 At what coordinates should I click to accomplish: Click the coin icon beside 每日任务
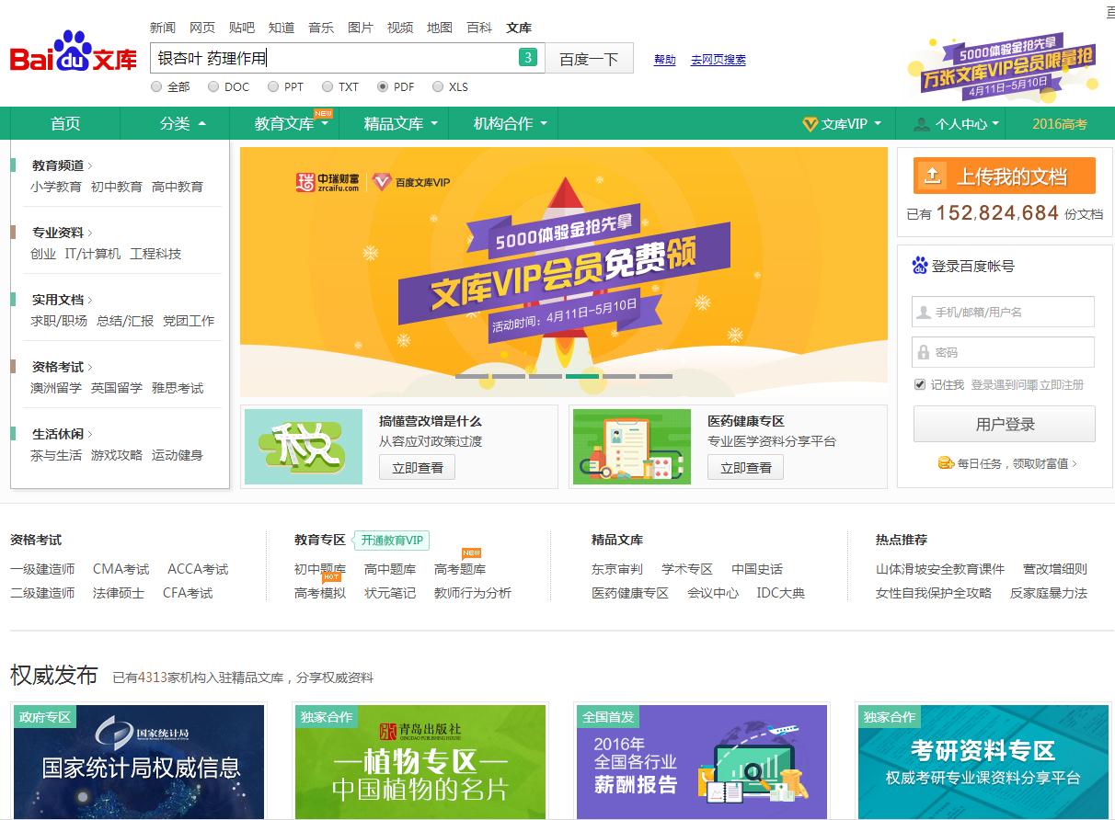coord(945,463)
